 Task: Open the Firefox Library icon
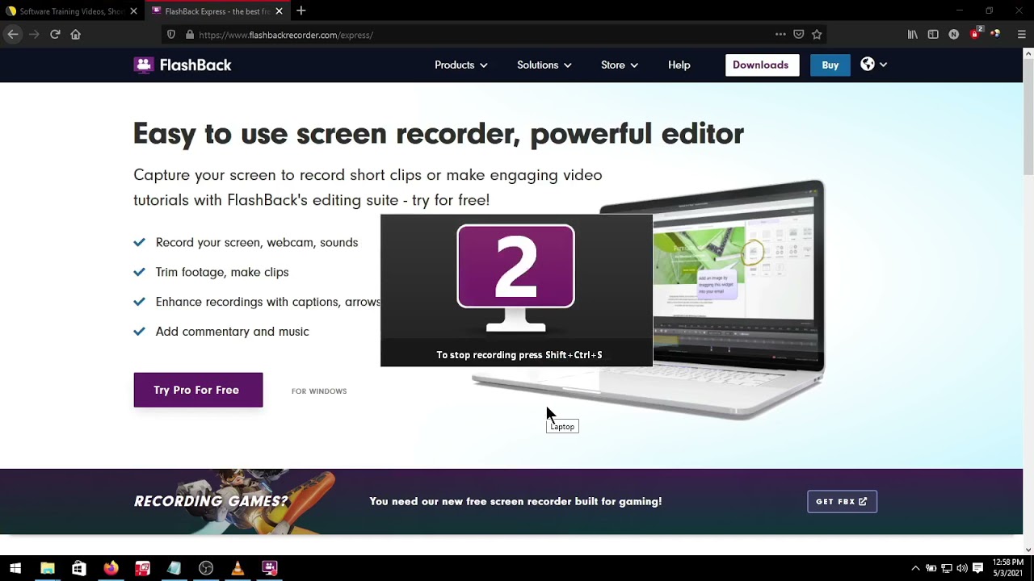pos(913,35)
